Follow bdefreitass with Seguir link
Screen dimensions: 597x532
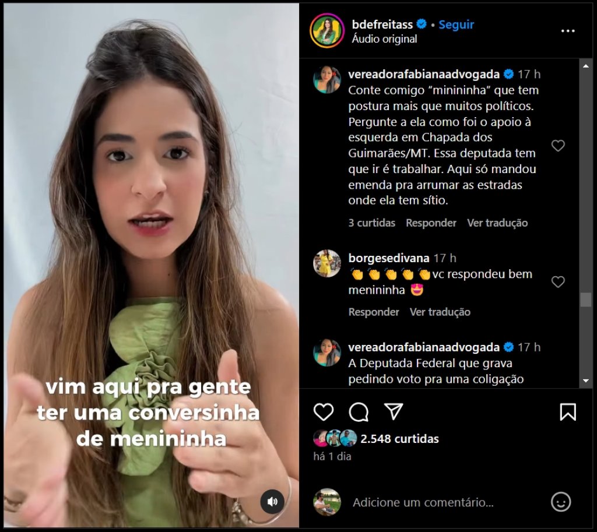[456, 24]
